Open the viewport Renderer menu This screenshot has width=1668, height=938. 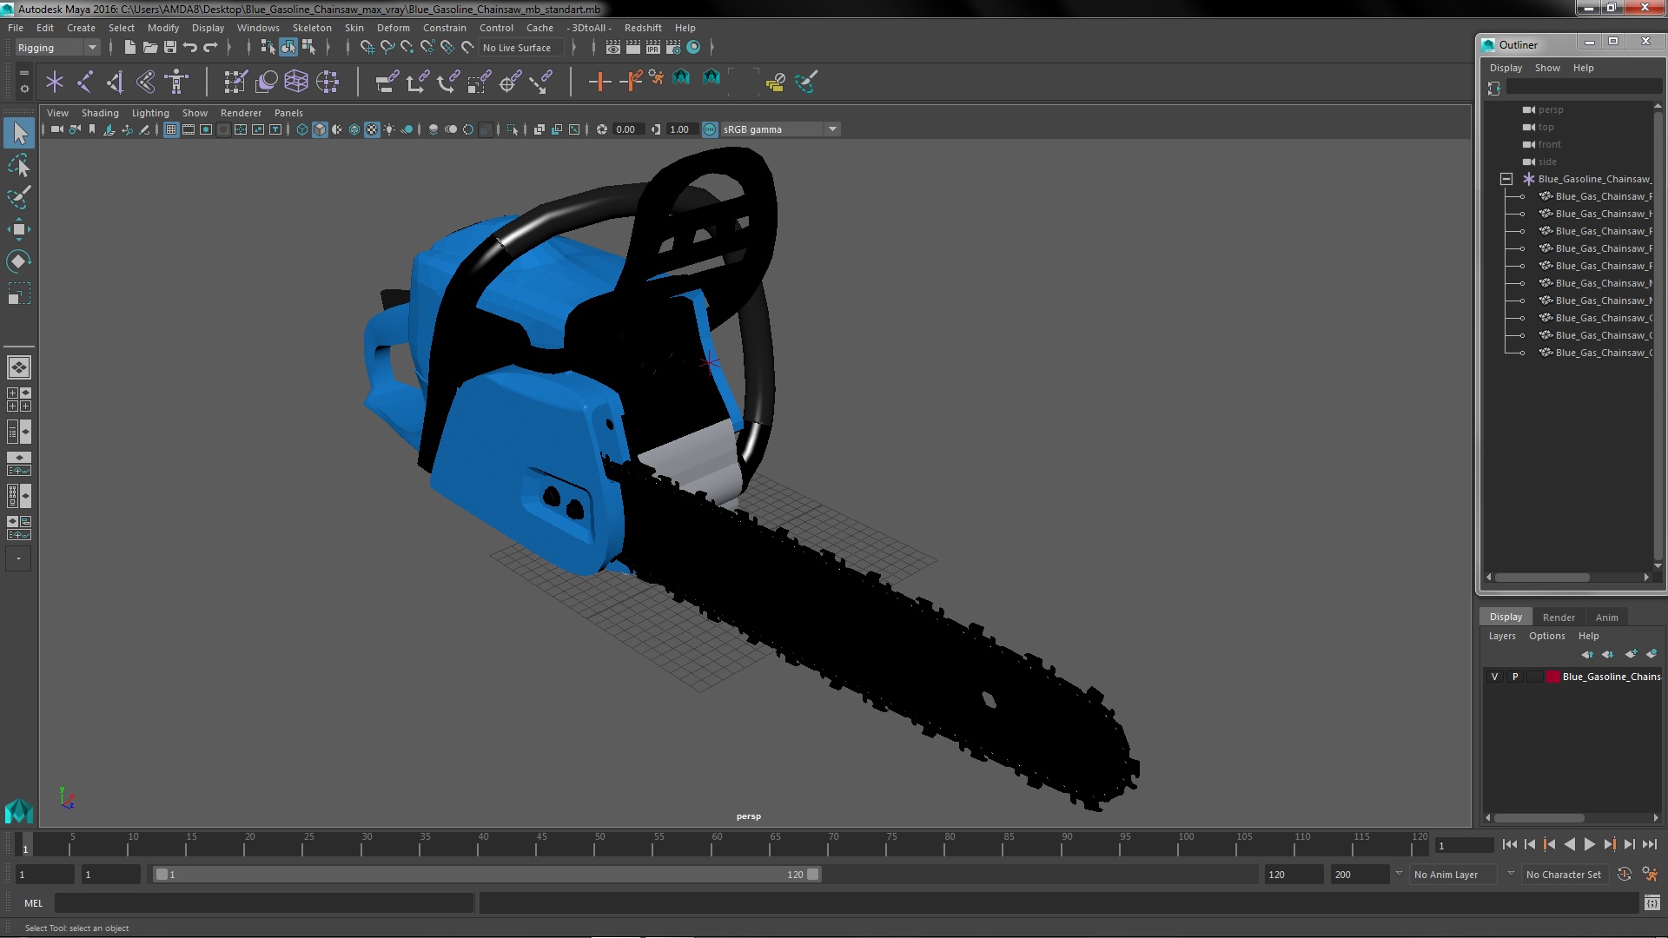tap(241, 113)
